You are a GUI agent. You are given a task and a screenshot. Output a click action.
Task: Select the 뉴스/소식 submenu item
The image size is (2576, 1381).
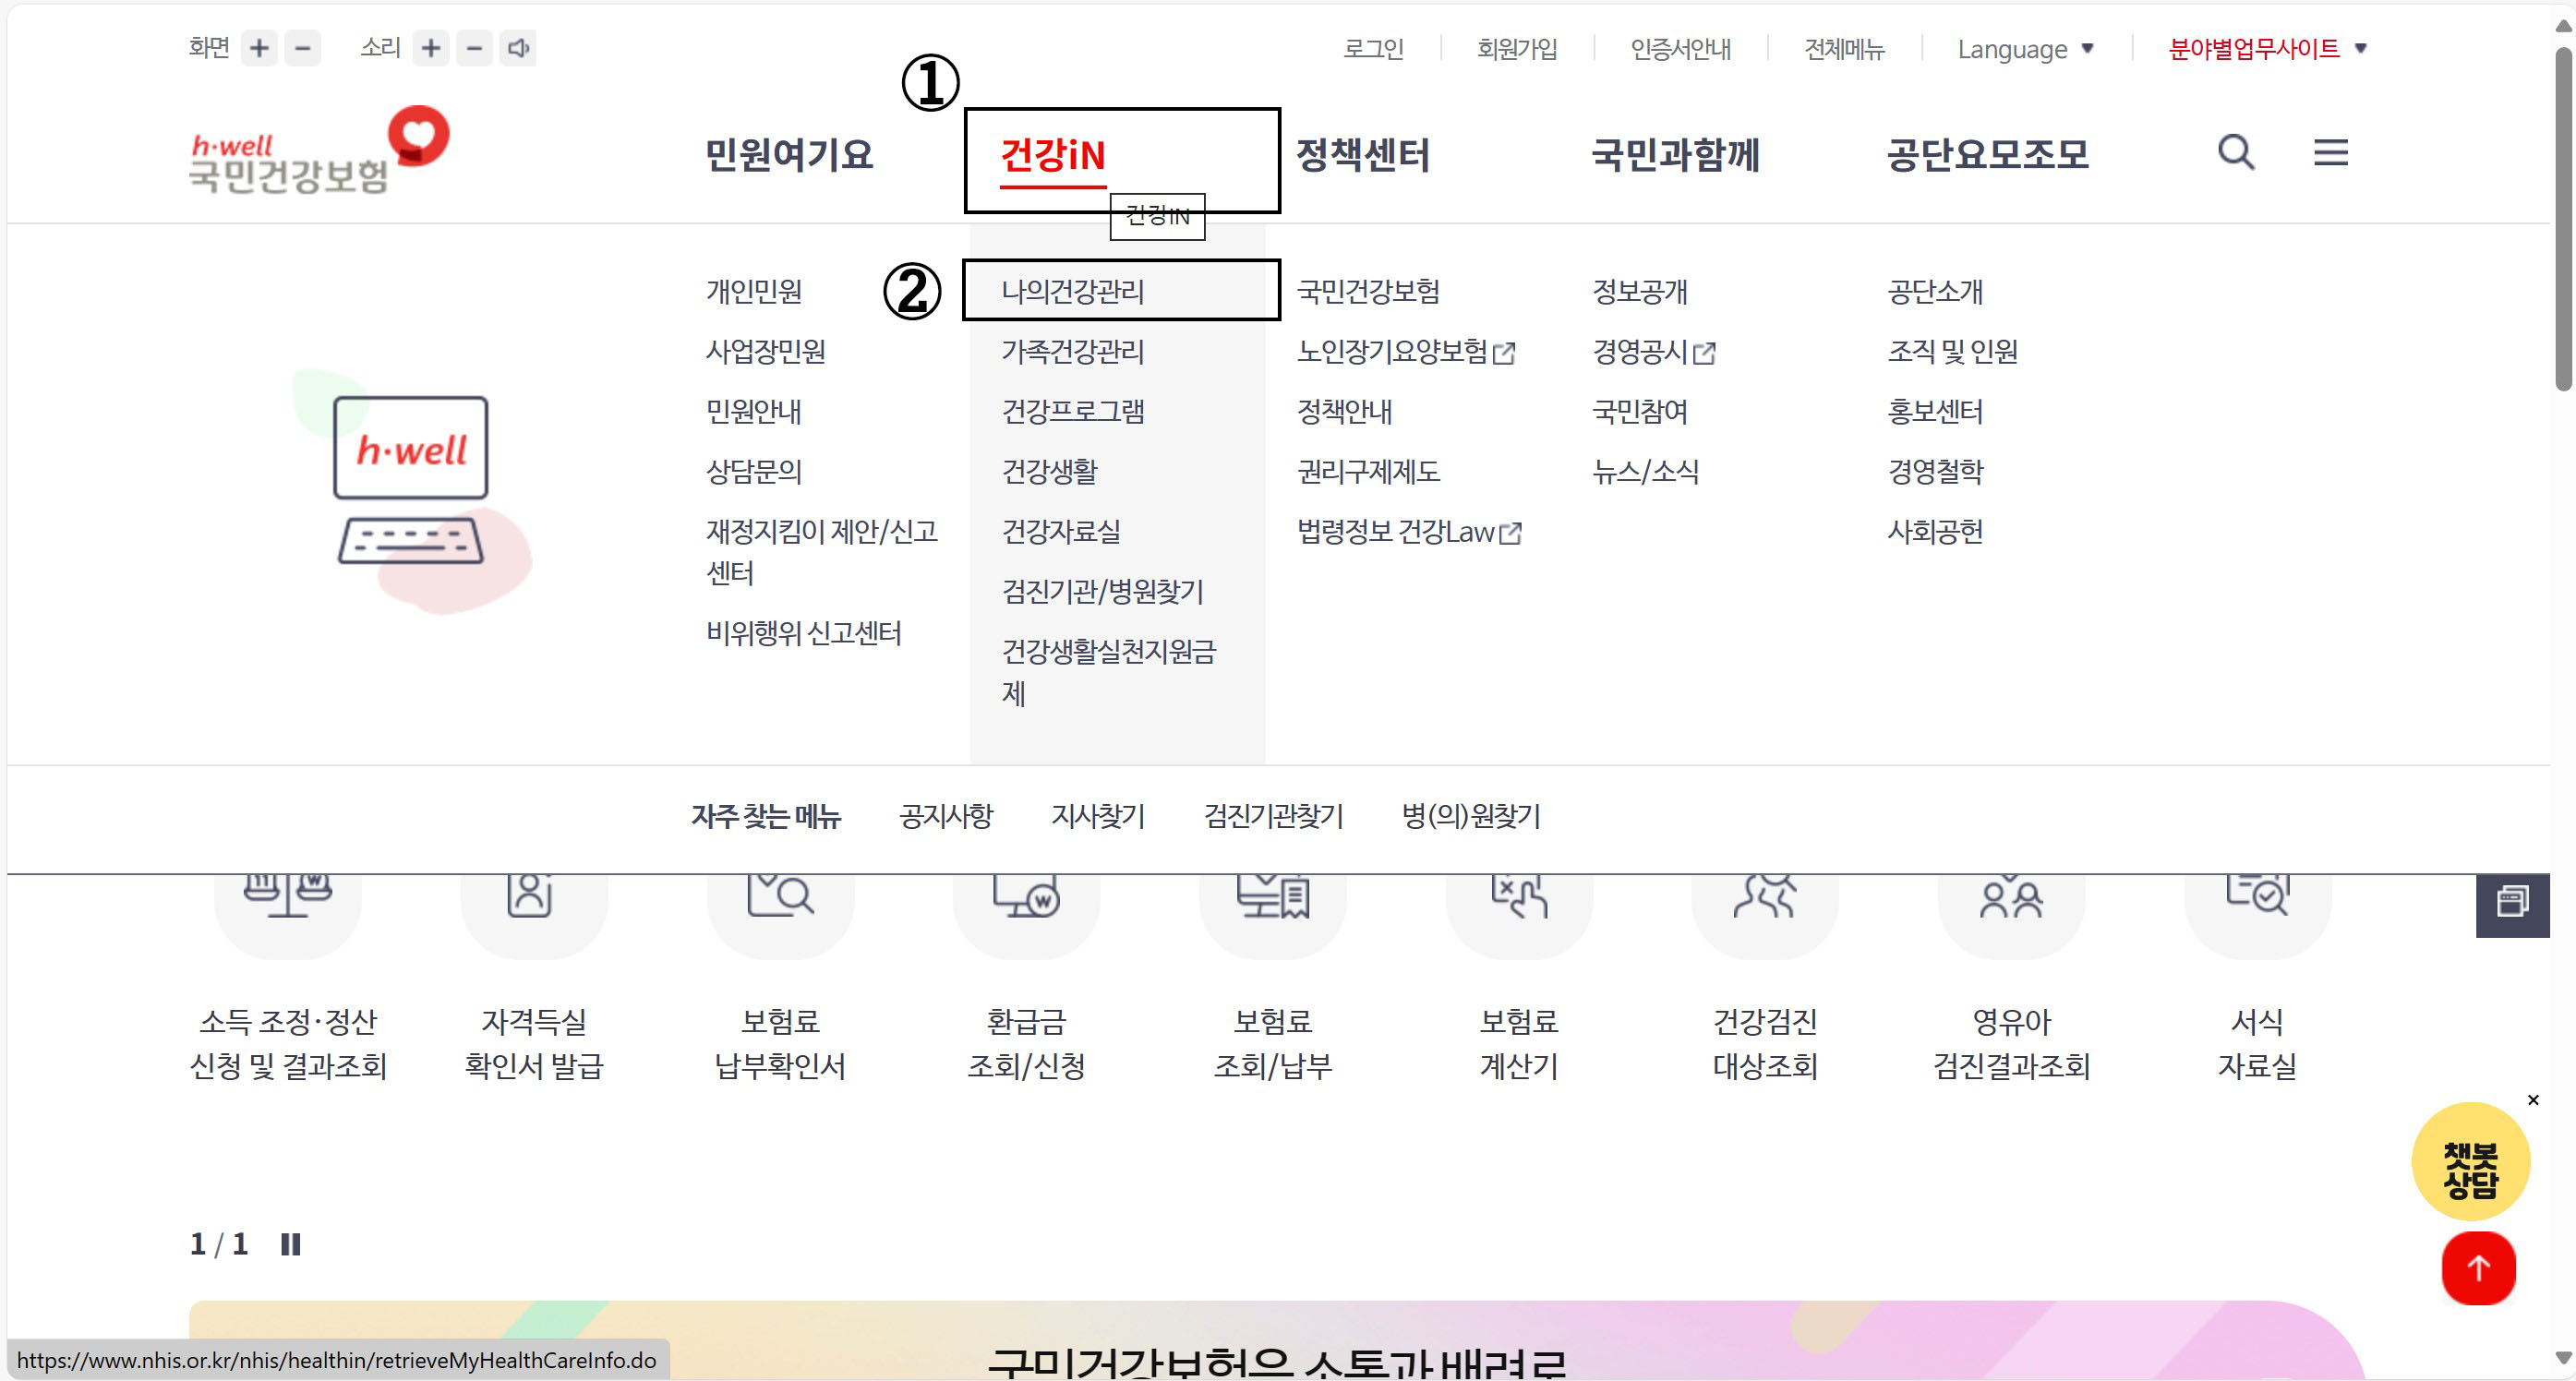point(1645,471)
